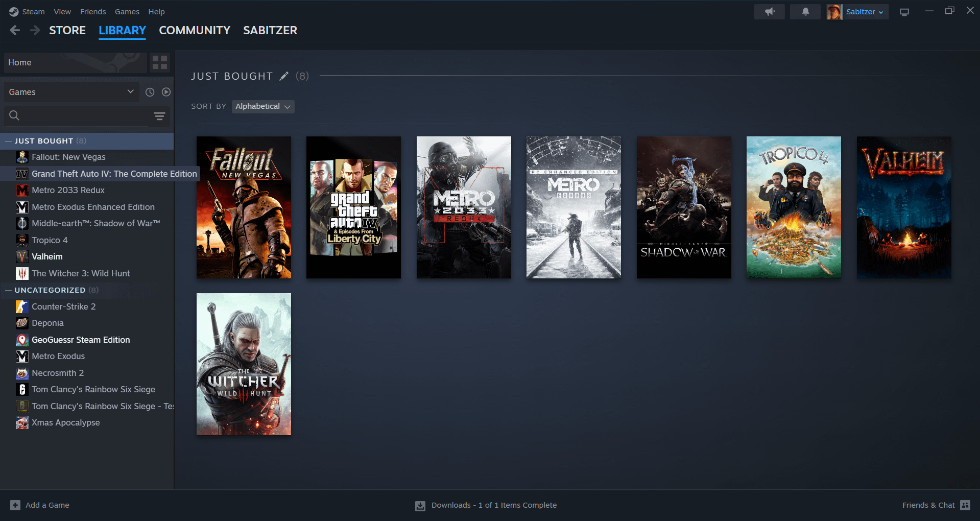
Task: Toggle sorting by recent activity clock icon
Action: pos(150,92)
